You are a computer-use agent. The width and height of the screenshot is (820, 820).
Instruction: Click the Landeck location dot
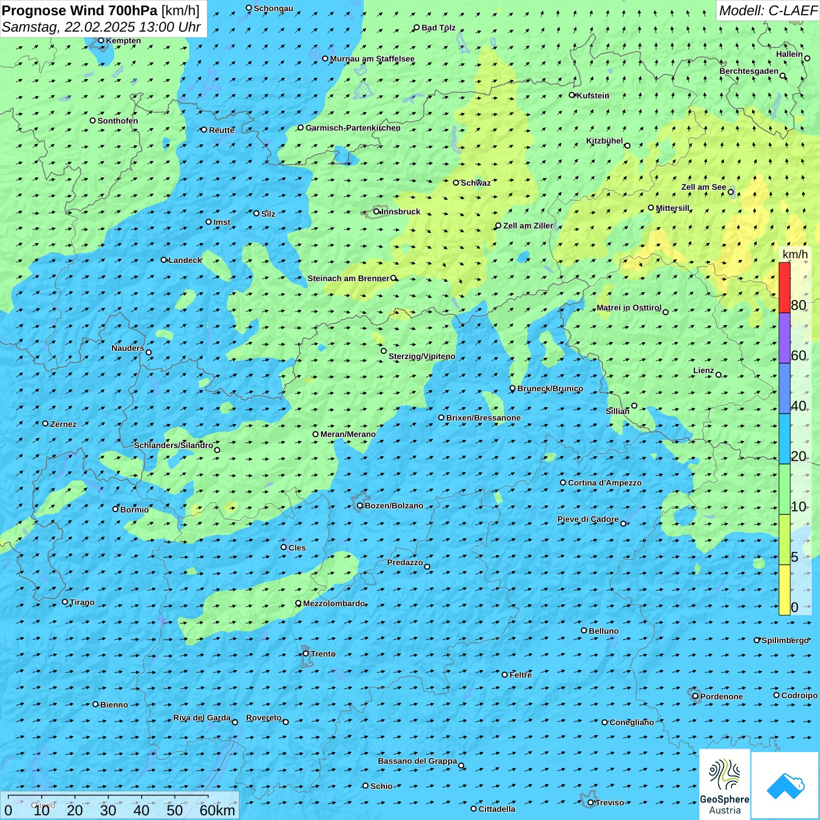[164, 259]
